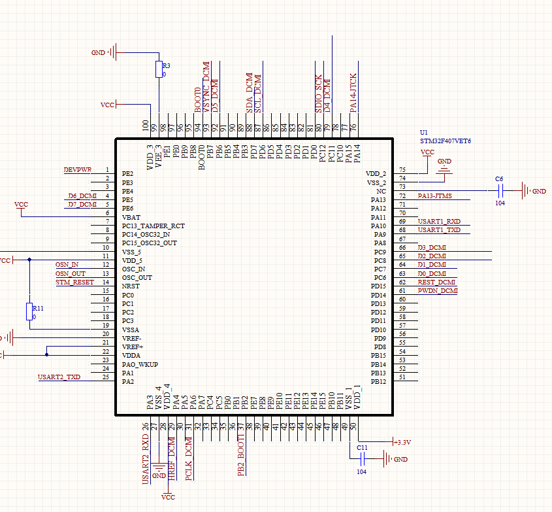Select resistor R11 symbol
Screen dimensions: 552x512
[x=29, y=311]
